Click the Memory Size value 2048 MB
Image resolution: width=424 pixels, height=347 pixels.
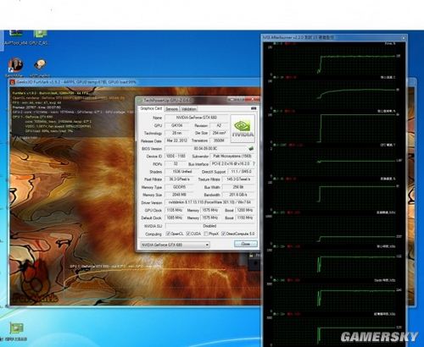click(180, 195)
